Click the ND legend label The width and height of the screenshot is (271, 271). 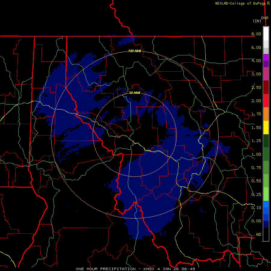[259, 235]
